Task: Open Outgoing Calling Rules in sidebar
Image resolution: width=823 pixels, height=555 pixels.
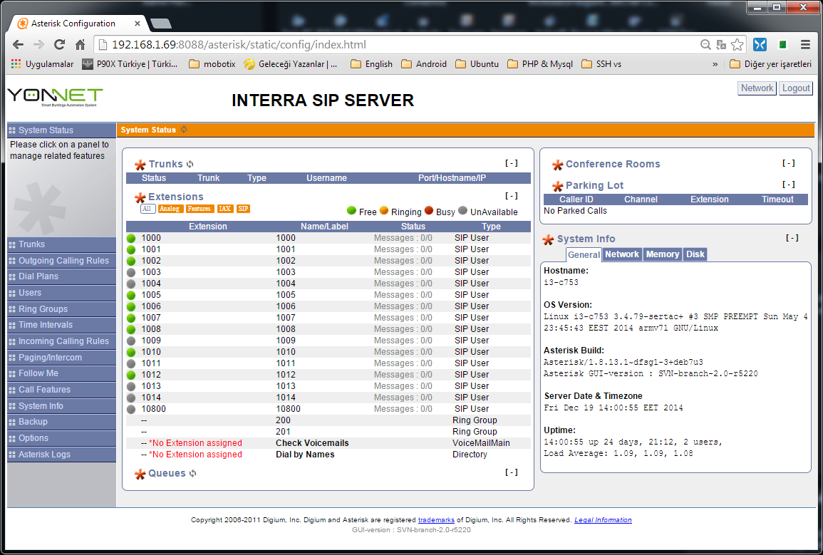Action: pyautogui.click(x=61, y=261)
